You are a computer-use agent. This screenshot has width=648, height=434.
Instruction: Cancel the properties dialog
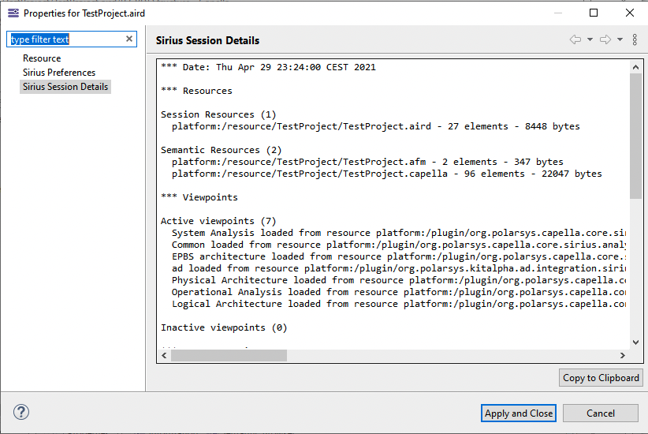(601, 413)
